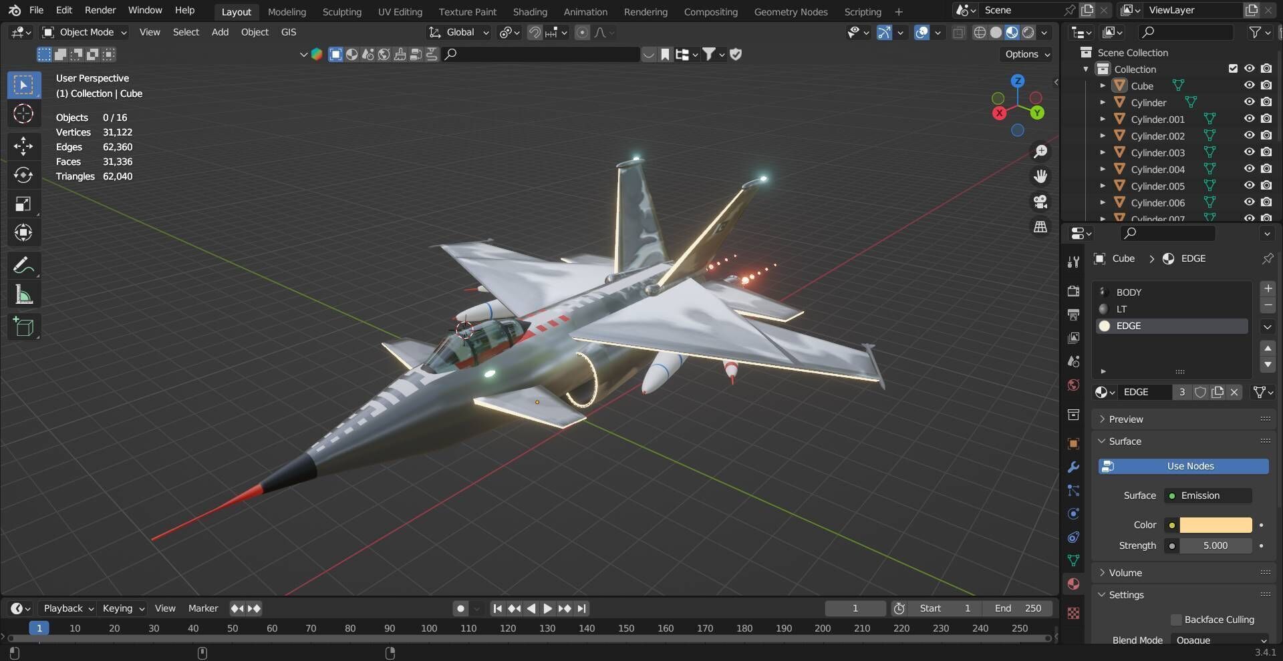Select the Measure tool
1283x661 pixels.
point(23,295)
